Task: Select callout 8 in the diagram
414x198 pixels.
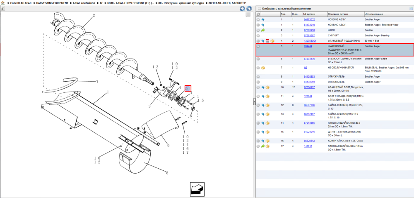Action: 167,173
